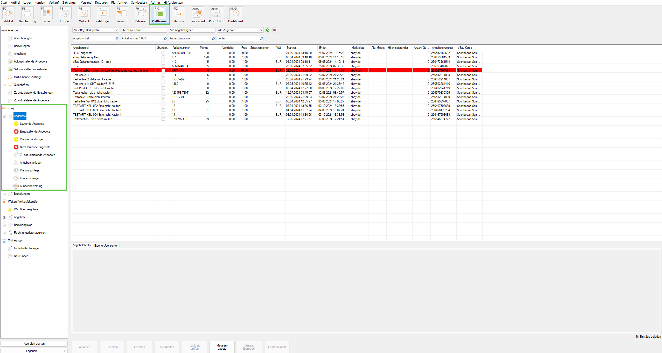
Task: Toggle Grundpreis checkbox in red highlighted row
Action: pyautogui.click(x=163, y=71)
